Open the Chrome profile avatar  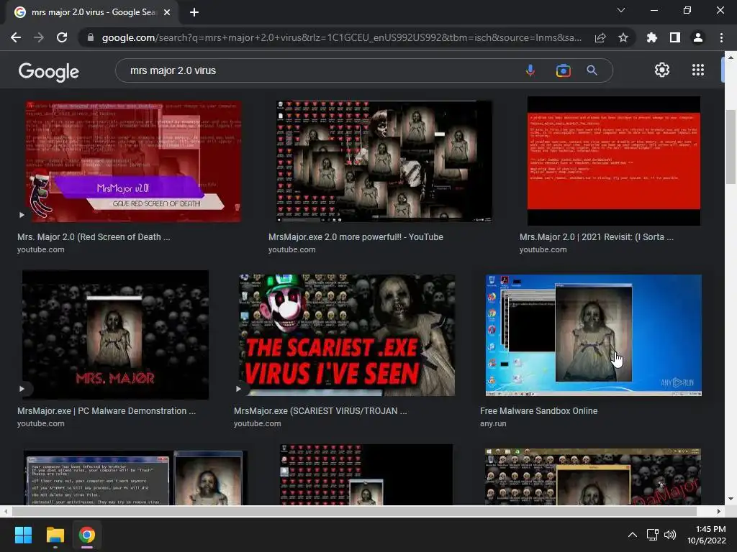pyautogui.click(x=698, y=37)
